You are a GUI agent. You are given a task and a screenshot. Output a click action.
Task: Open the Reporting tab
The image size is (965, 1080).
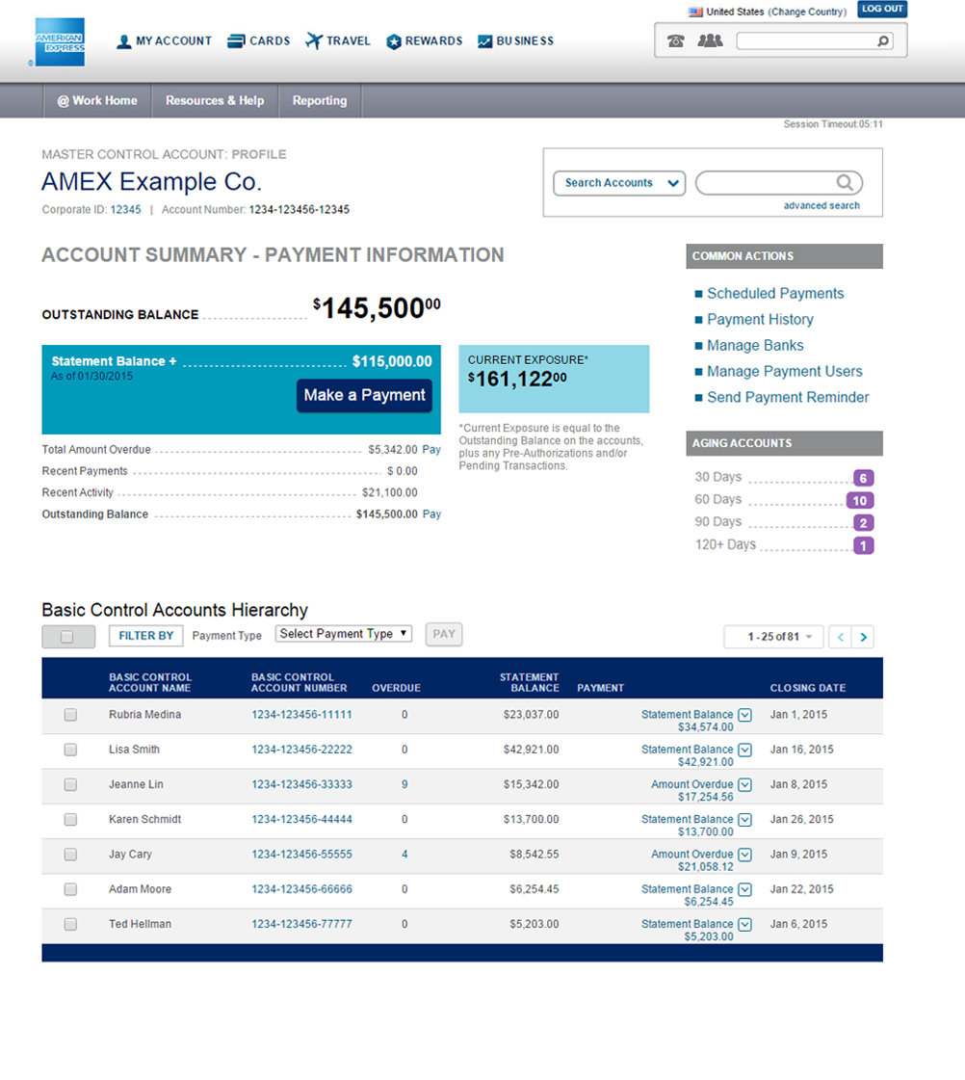(x=320, y=100)
